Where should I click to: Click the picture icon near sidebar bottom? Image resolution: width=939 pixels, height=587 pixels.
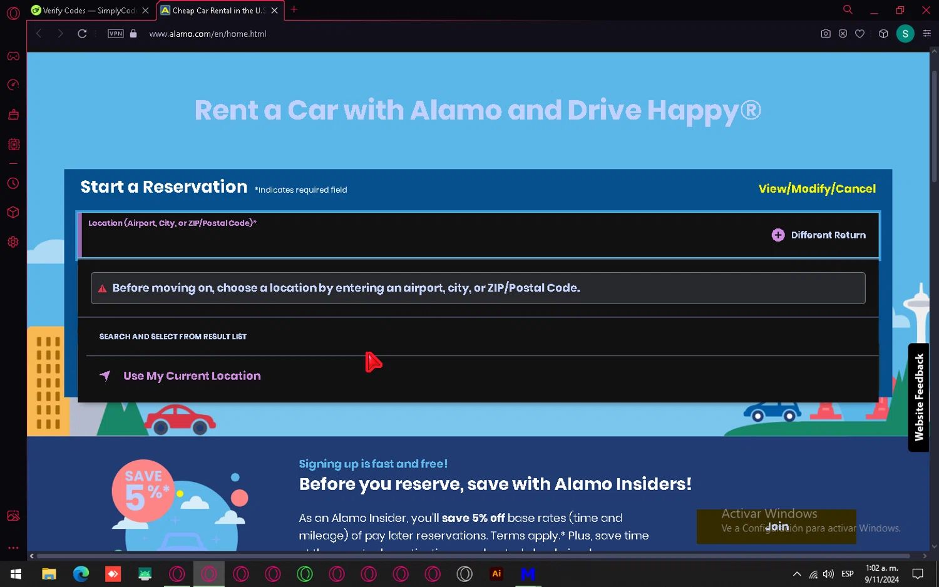(13, 516)
